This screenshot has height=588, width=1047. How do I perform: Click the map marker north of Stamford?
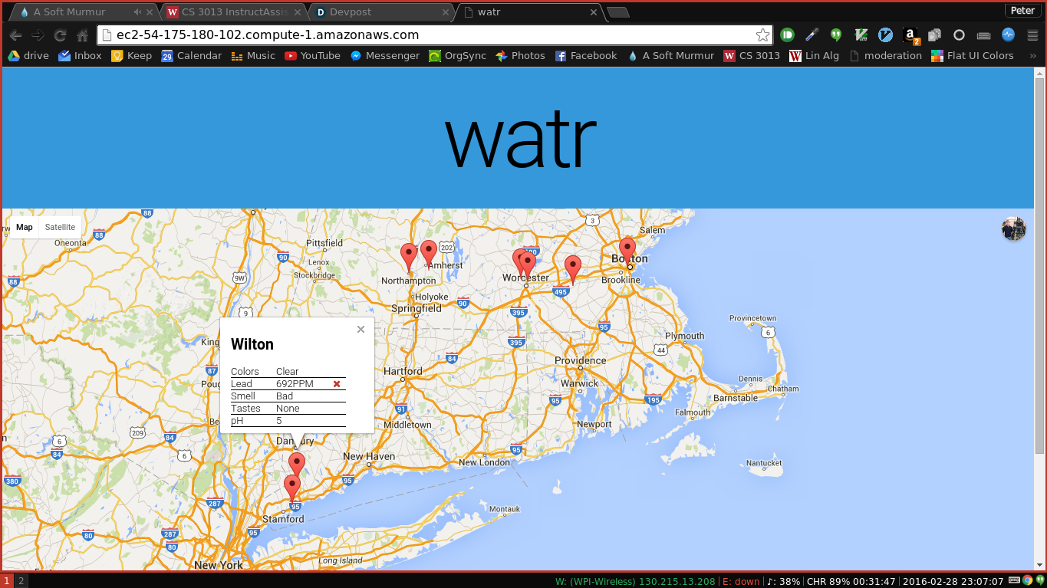[291, 488]
